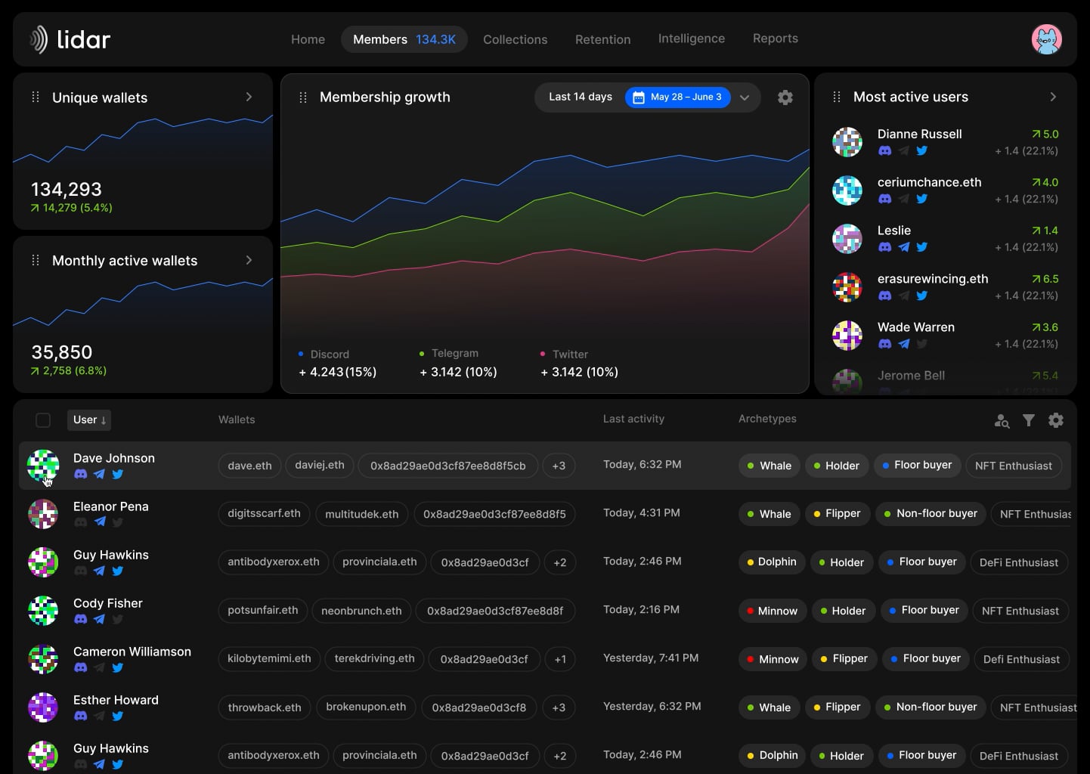1090x774 pixels.
Task: Open Membership growth settings gear
Action: [785, 98]
